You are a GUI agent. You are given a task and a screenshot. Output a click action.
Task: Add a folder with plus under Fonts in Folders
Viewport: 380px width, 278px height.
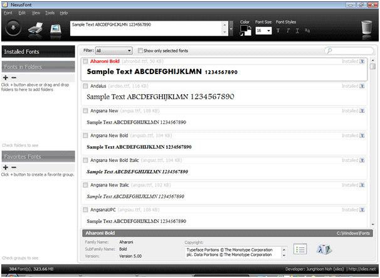tap(6, 78)
